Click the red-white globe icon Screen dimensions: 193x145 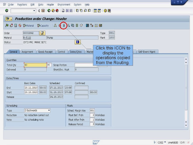[x=20, y=25]
